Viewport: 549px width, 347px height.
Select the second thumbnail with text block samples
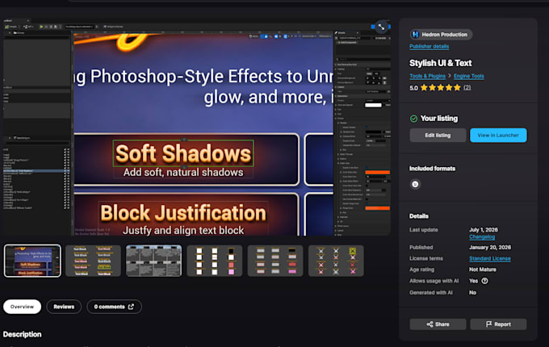(93, 261)
